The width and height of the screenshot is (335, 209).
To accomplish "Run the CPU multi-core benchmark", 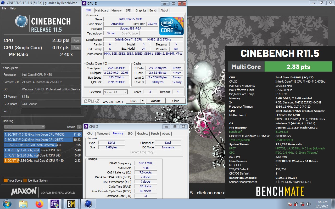I will [76, 40].
